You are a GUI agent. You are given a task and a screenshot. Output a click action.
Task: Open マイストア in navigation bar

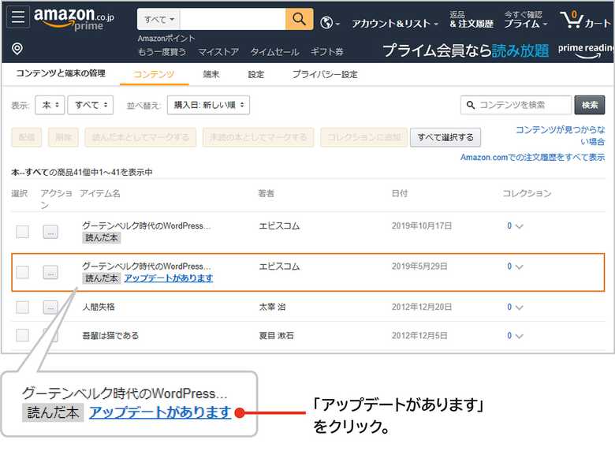coord(218,52)
